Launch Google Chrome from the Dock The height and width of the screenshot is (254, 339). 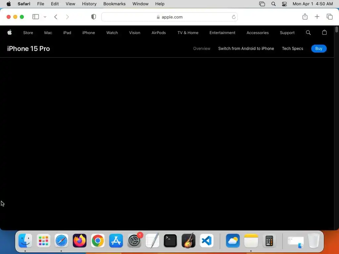(98, 240)
